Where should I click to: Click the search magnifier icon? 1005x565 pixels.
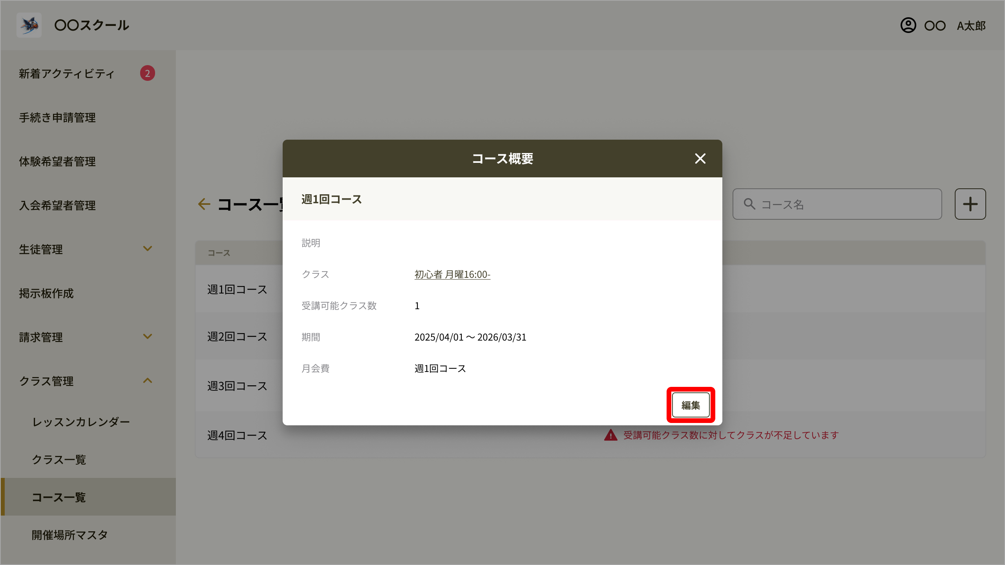pos(749,204)
